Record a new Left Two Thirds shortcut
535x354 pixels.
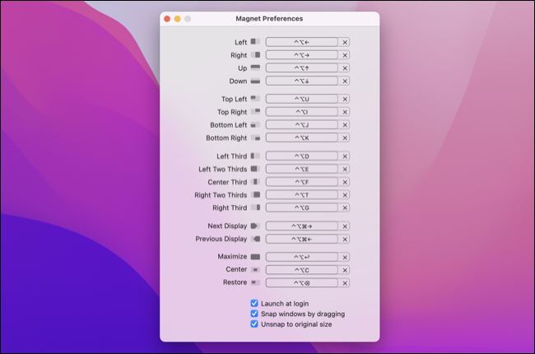point(302,170)
